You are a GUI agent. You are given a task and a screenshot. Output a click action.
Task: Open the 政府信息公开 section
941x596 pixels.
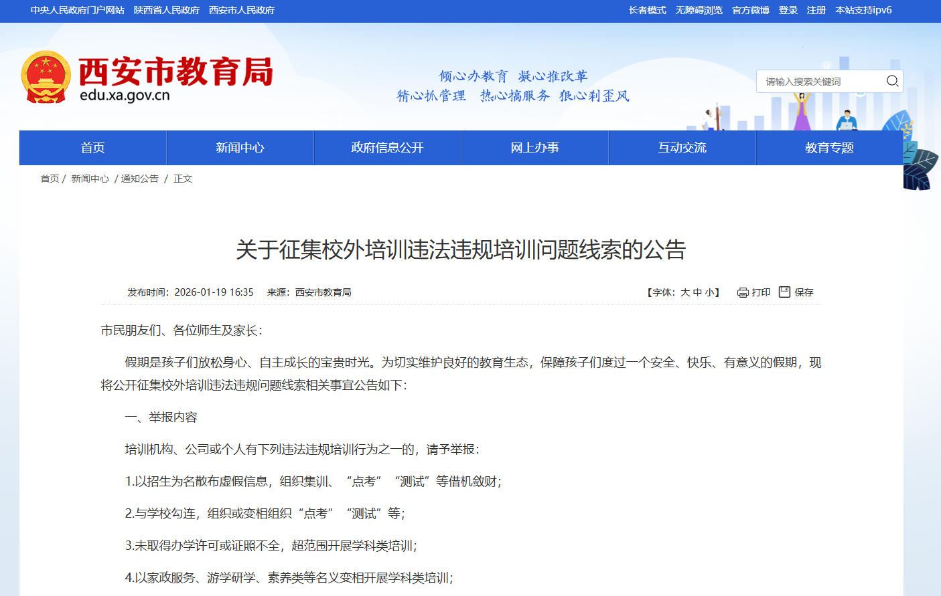click(x=387, y=147)
